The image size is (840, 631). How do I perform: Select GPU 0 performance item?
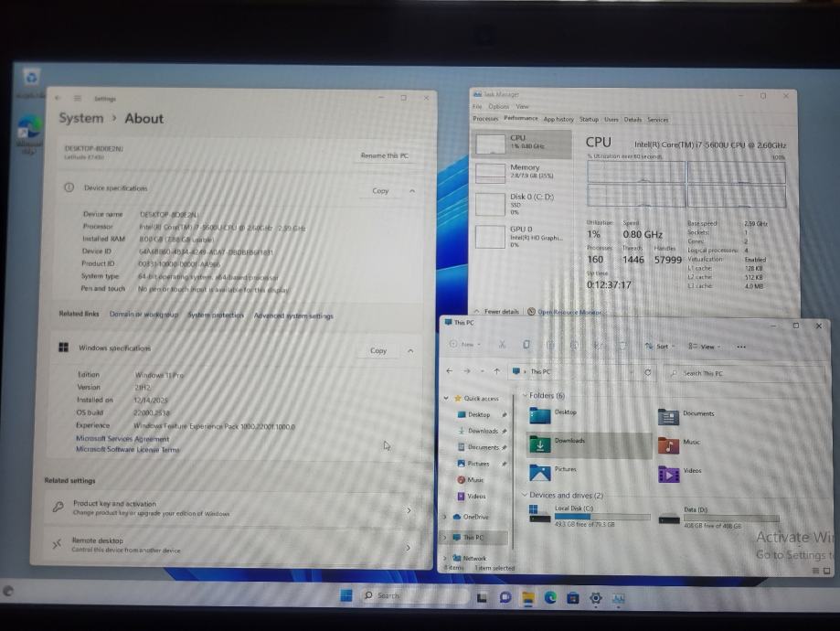click(522, 236)
